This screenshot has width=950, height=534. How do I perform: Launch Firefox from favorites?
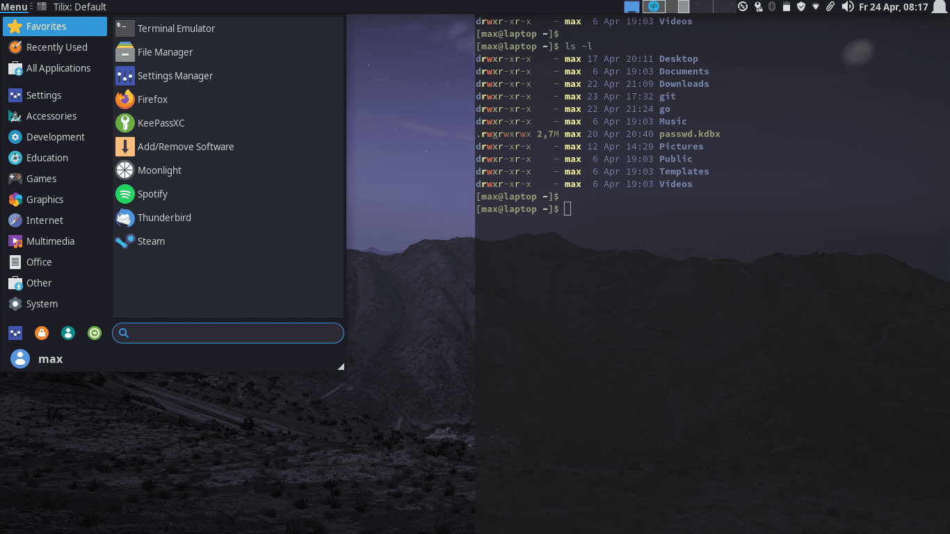pos(229,99)
